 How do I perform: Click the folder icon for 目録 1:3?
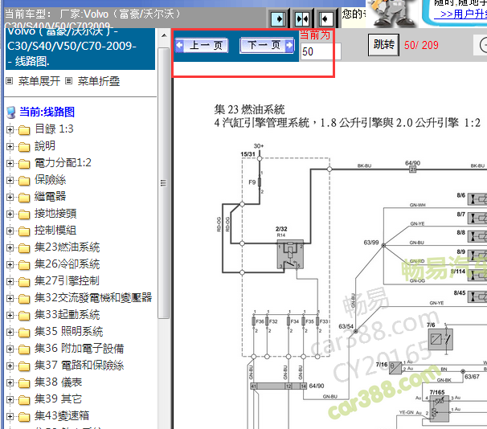pos(24,130)
